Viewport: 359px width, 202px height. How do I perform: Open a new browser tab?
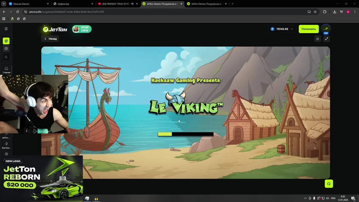(x=233, y=4)
